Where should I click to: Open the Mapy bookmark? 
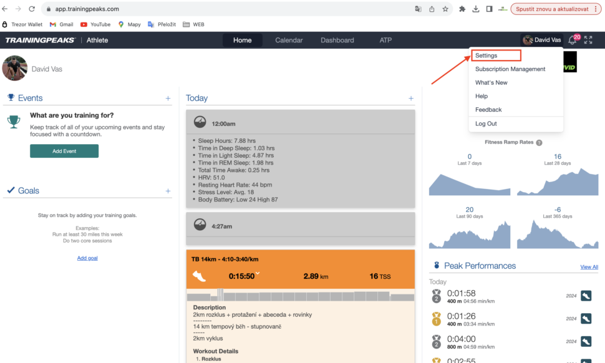pyautogui.click(x=130, y=24)
